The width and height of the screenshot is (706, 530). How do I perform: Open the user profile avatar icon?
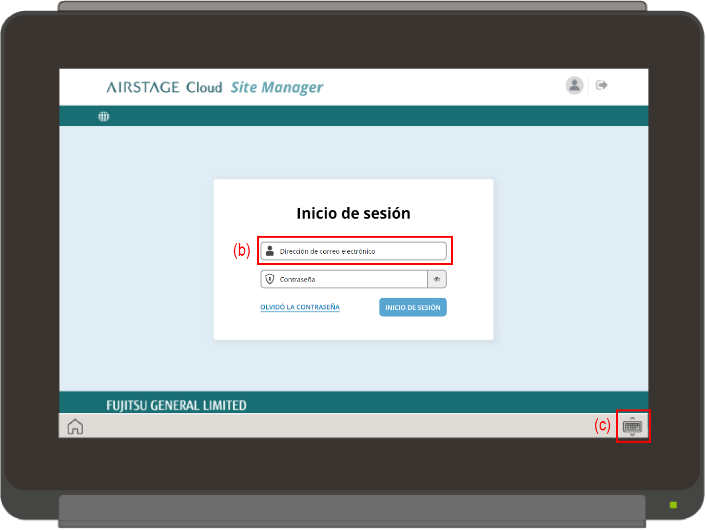click(x=574, y=85)
